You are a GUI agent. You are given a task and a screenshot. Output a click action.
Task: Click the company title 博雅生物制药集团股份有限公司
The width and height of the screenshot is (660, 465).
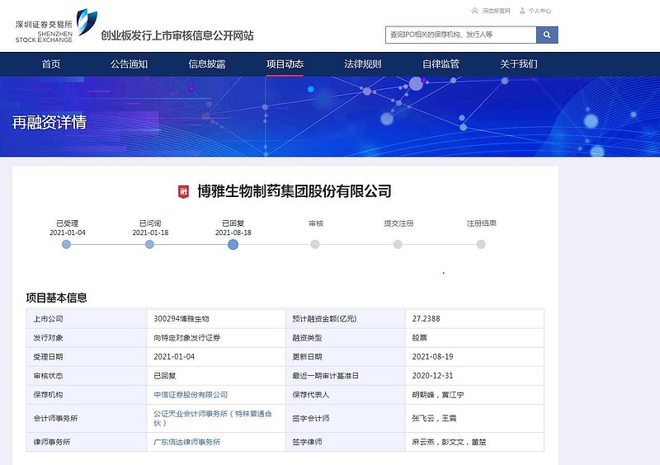(295, 191)
